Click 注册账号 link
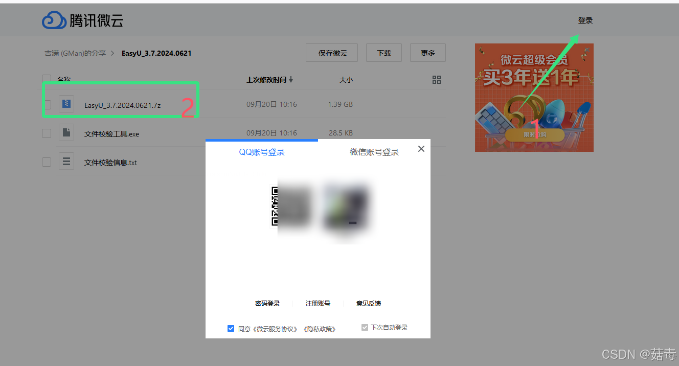Viewport: 679px width, 366px height. 318,304
